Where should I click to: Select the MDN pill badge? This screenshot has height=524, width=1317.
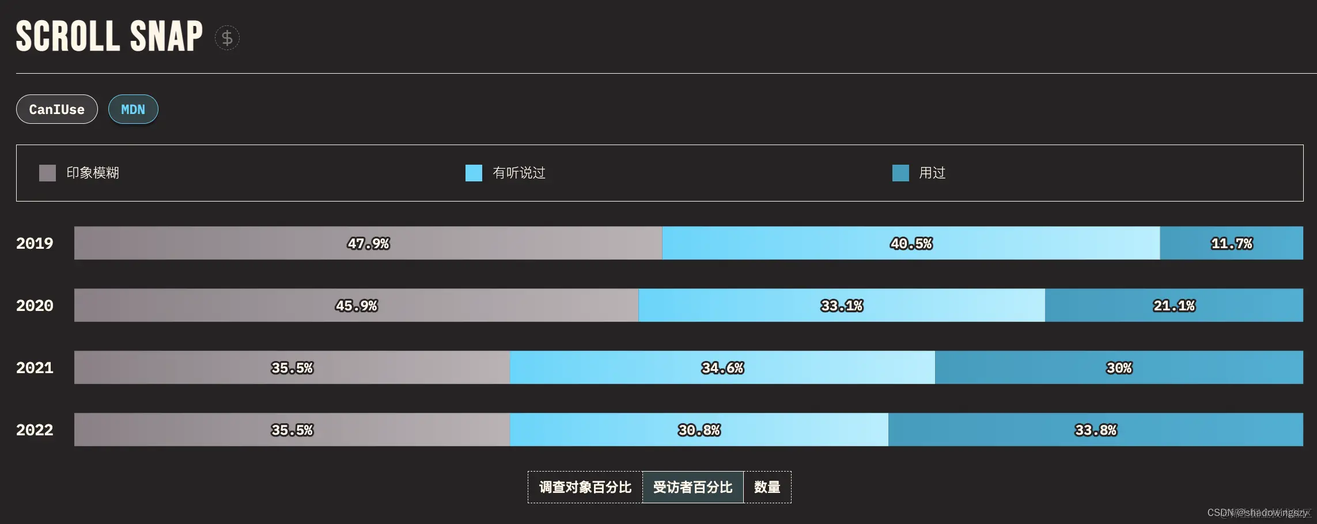[x=133, y=109]
